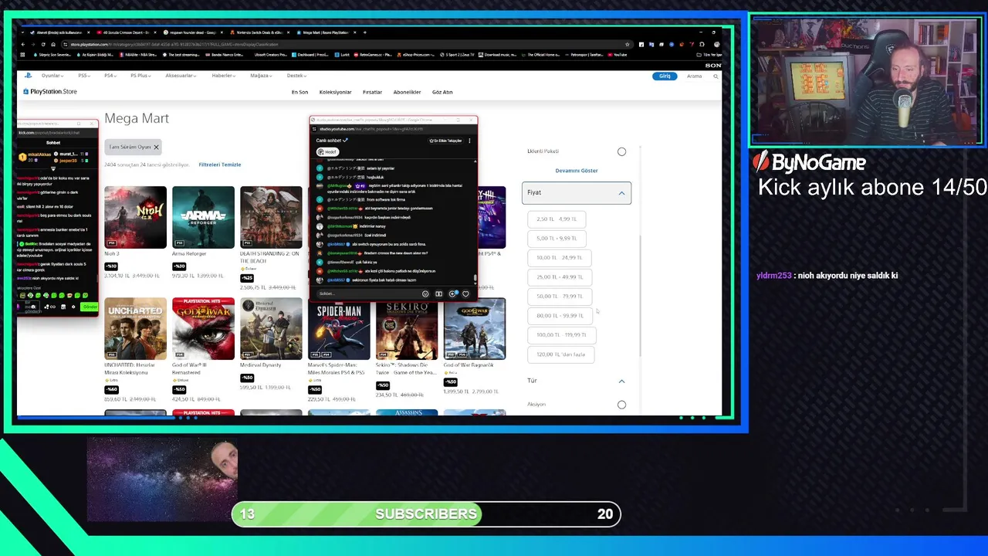Image resolution: width=988 pixels, height=556 pixels.
Task: Click the PlayStation logo icon in the top nav
Action: click(28, 76)
